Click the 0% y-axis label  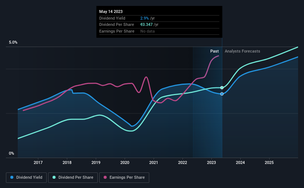tap(11, 153)
